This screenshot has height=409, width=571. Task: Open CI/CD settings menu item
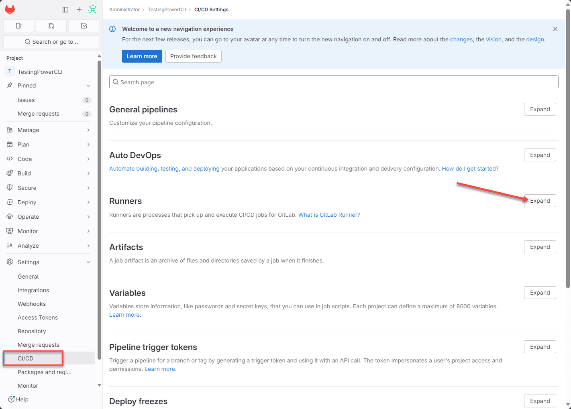pyautogui.click(x=26, y=358)
